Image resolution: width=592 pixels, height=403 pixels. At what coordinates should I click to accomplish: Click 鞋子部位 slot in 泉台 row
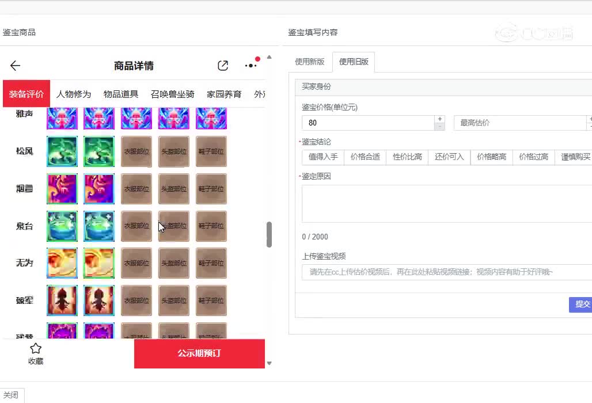[211, 226]
